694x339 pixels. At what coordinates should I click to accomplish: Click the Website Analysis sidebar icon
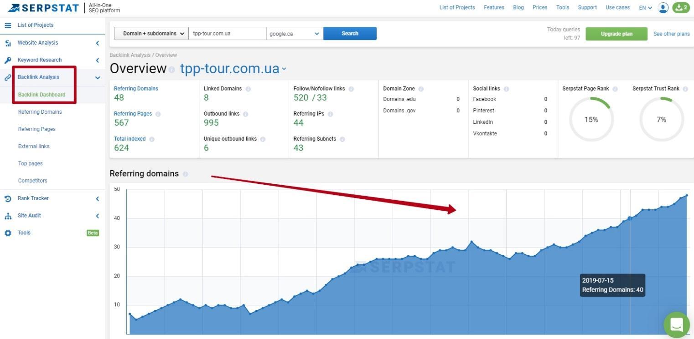coord(8,43)
